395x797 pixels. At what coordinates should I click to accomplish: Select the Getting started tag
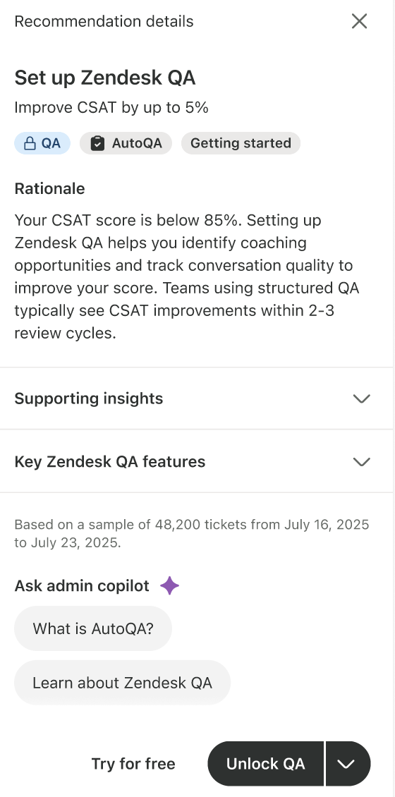(x=241, y=143)
